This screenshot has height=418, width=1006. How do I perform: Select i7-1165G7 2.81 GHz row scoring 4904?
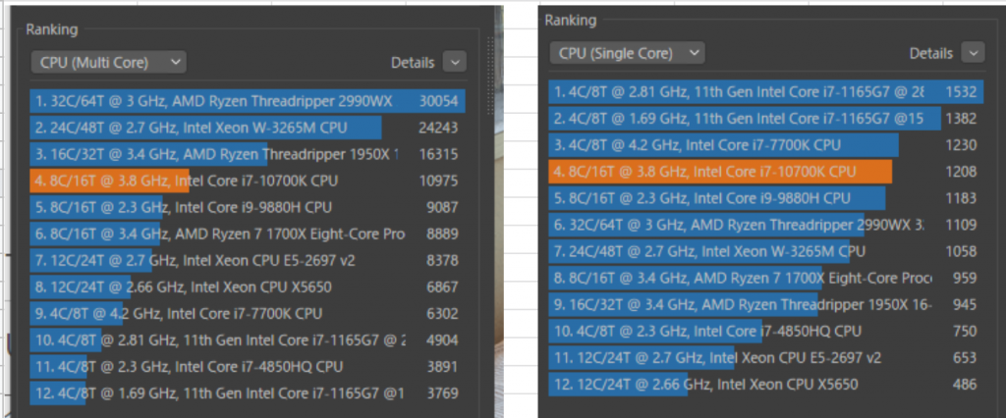click(248, 340)
